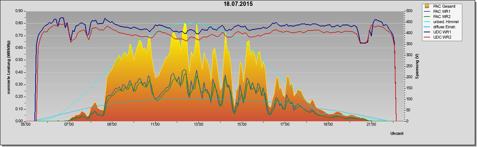
Task: Click the 0.80 left axis value
Action: pyautogui.click(x=19, y=23)
